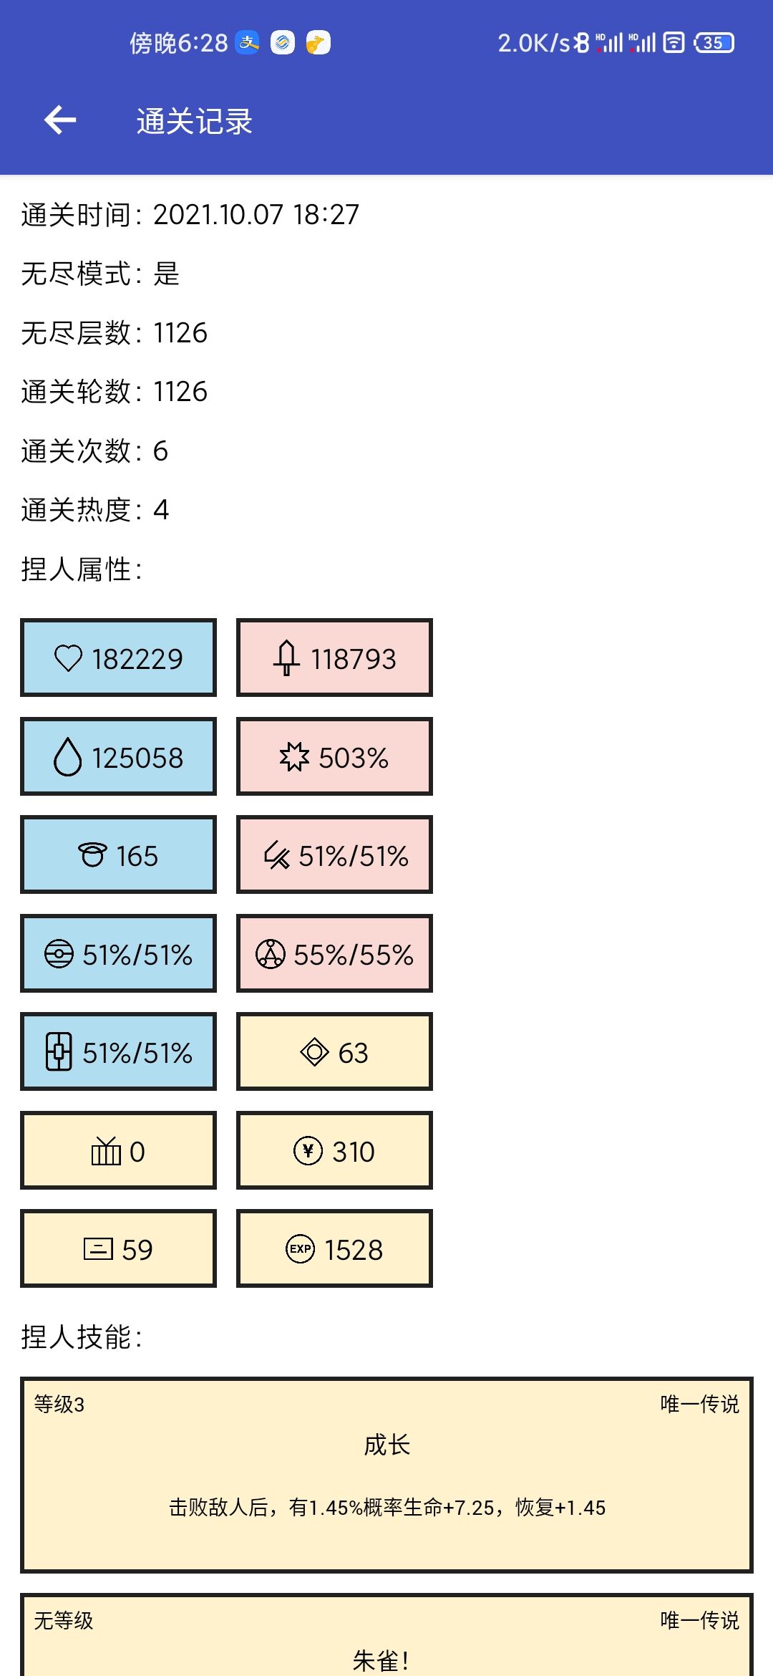Tap the battery indicator showing 35
The height and width of the screenshot is (1676, 773).
click(x=714, y=43)
